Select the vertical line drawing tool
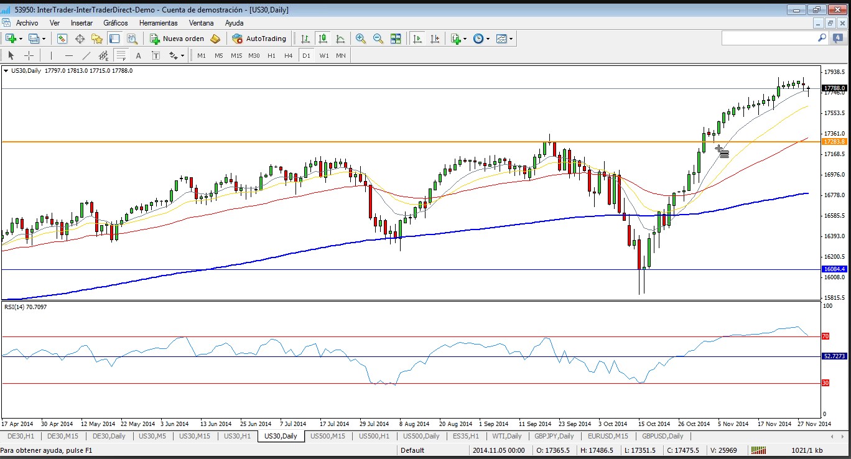This screenshot has width=851, height=459. pos(51,55)
